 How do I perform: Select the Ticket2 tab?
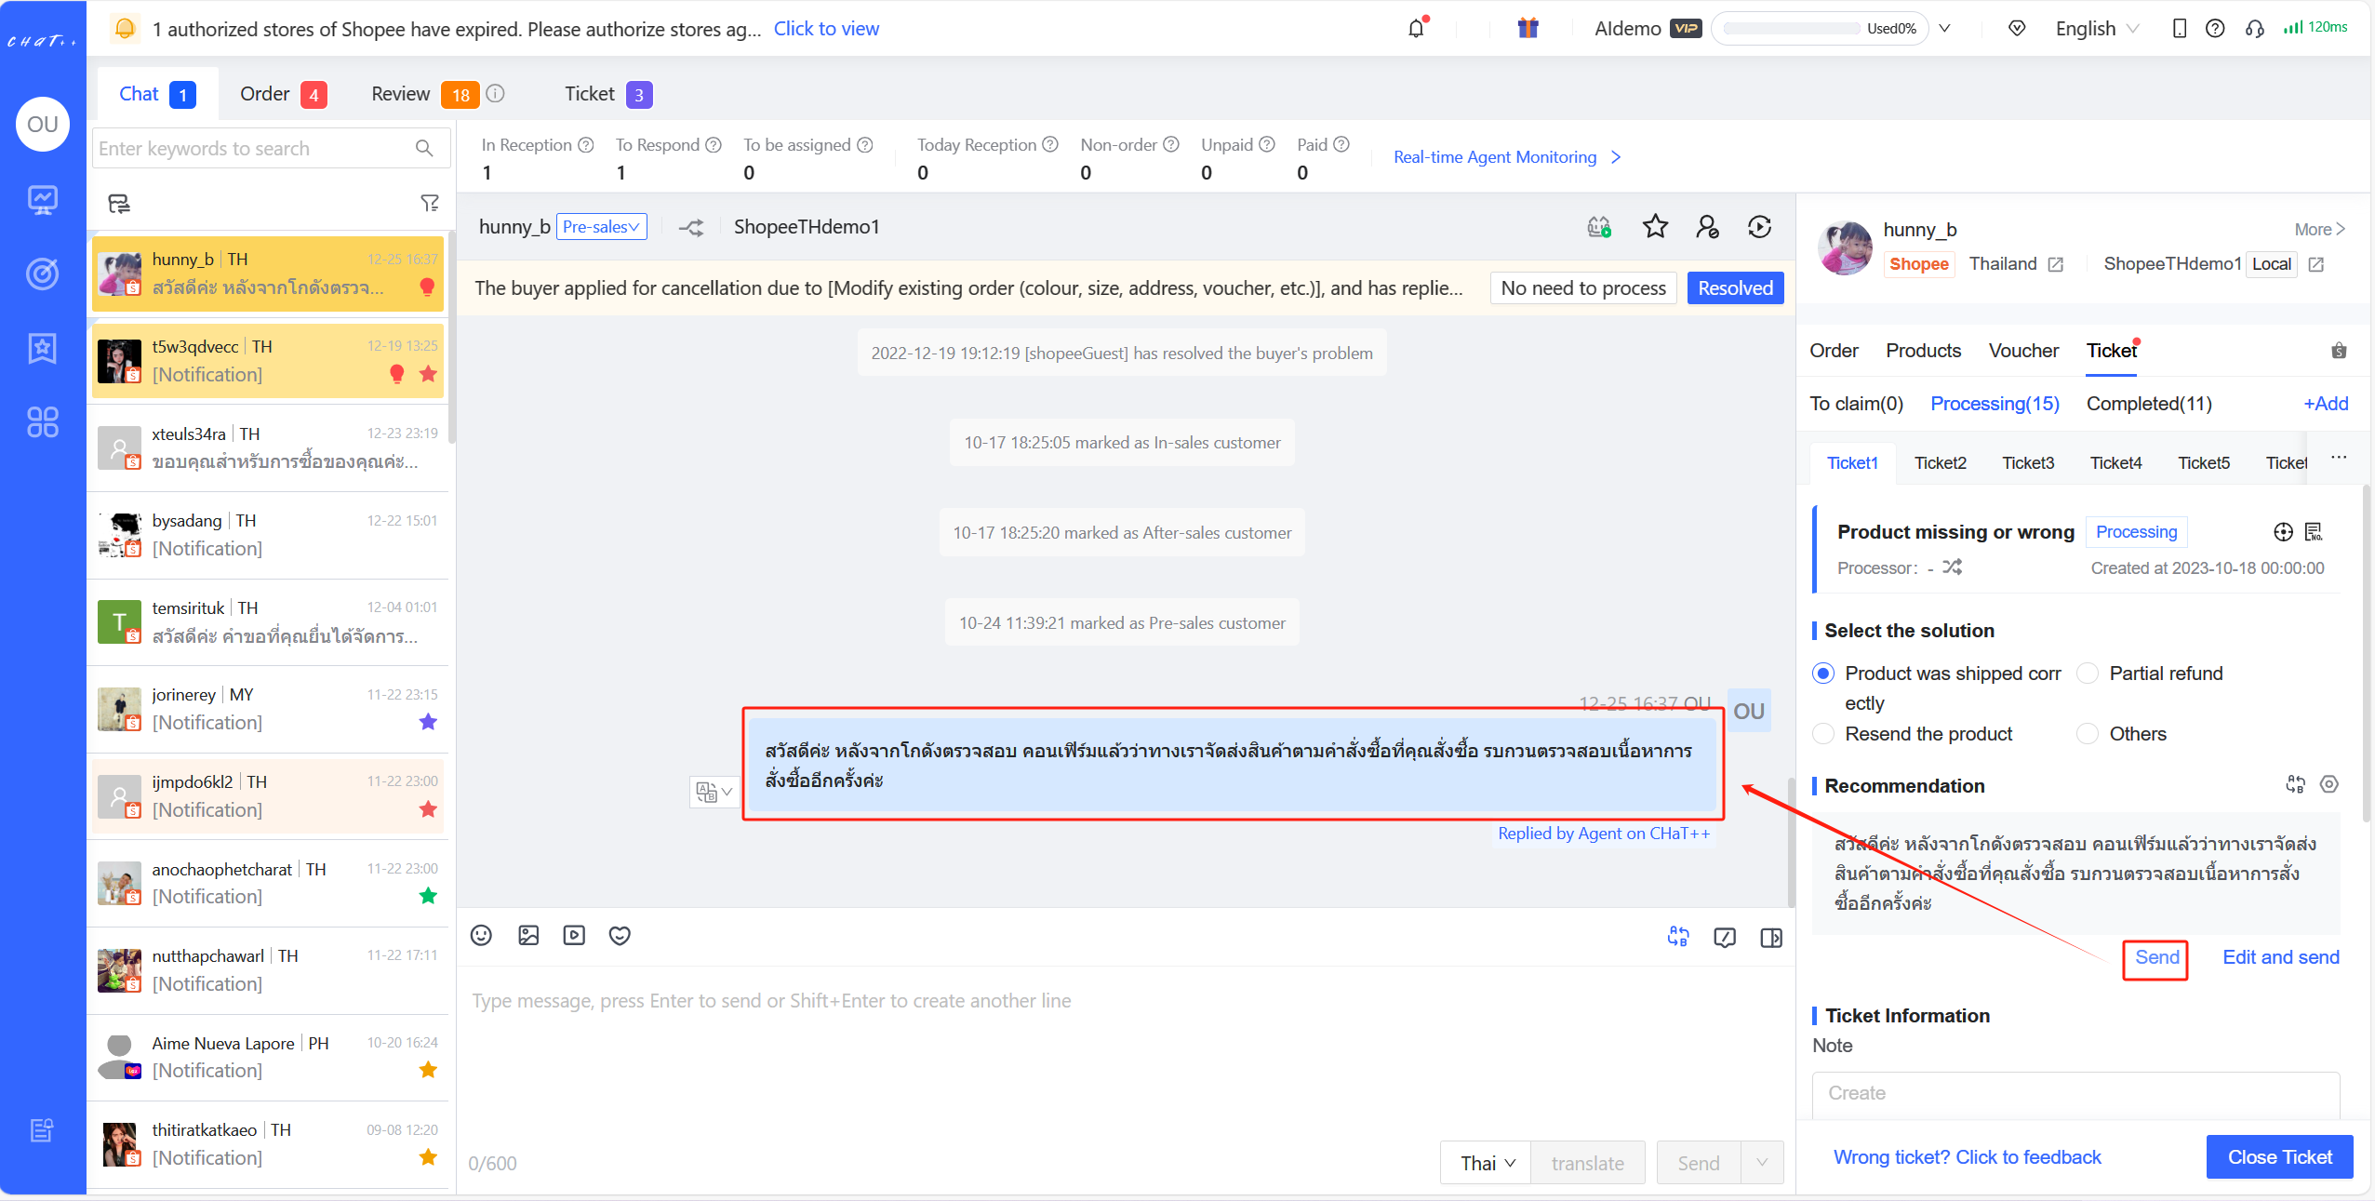coord(1940,463)
